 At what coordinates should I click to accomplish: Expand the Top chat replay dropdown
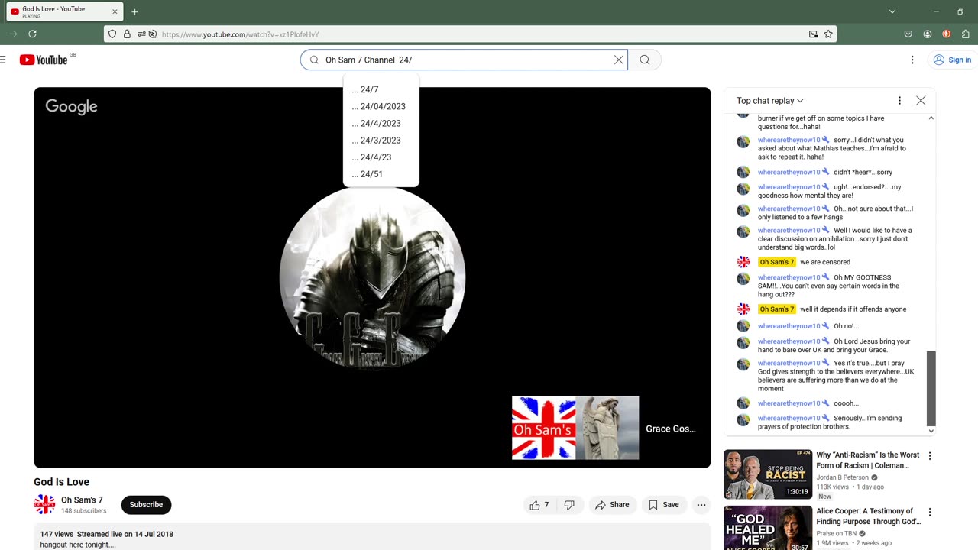(770, 101)
